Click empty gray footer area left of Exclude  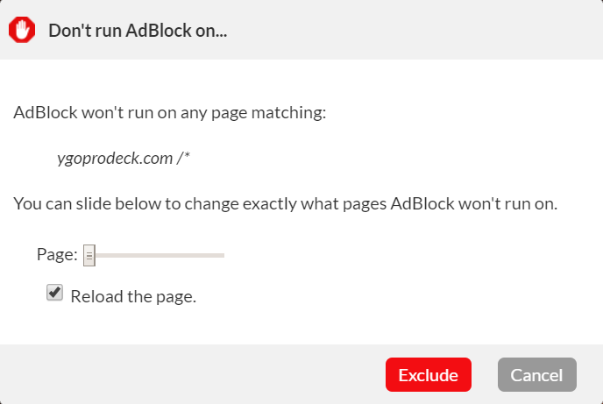tap(192, 375)
